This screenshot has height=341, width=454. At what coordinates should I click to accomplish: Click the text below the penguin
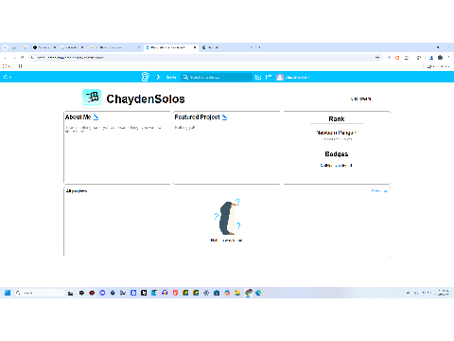click(226, 241)
